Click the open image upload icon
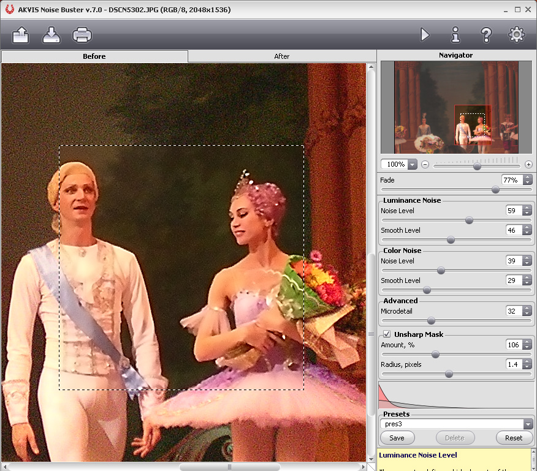 pos(21,35)
